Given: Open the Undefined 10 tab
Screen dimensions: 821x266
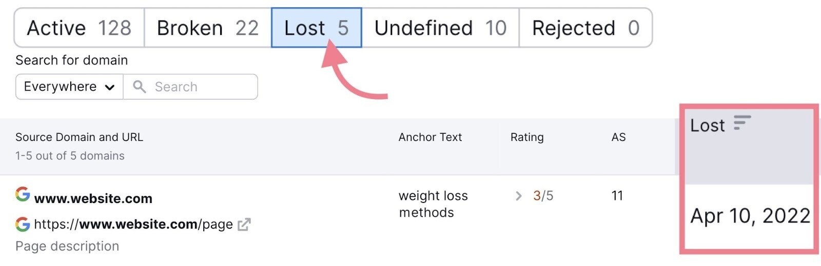Looking at the screenshot, I should [440, 28].
